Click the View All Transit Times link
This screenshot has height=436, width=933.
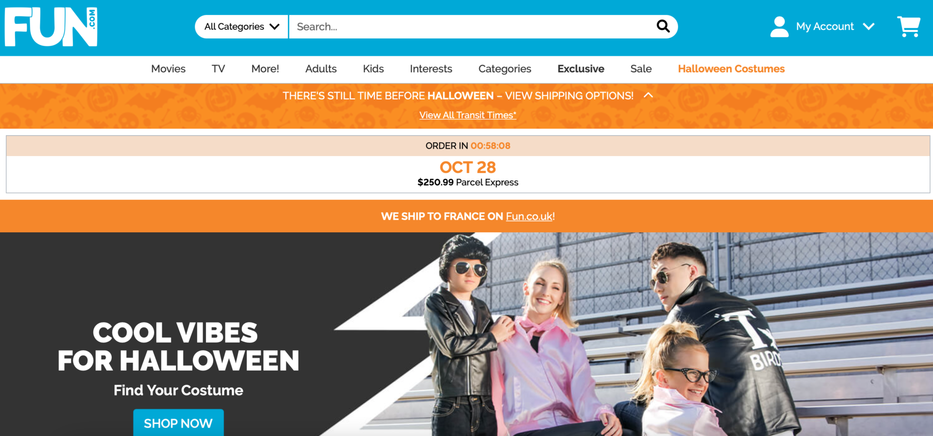[x=467, y=115]
